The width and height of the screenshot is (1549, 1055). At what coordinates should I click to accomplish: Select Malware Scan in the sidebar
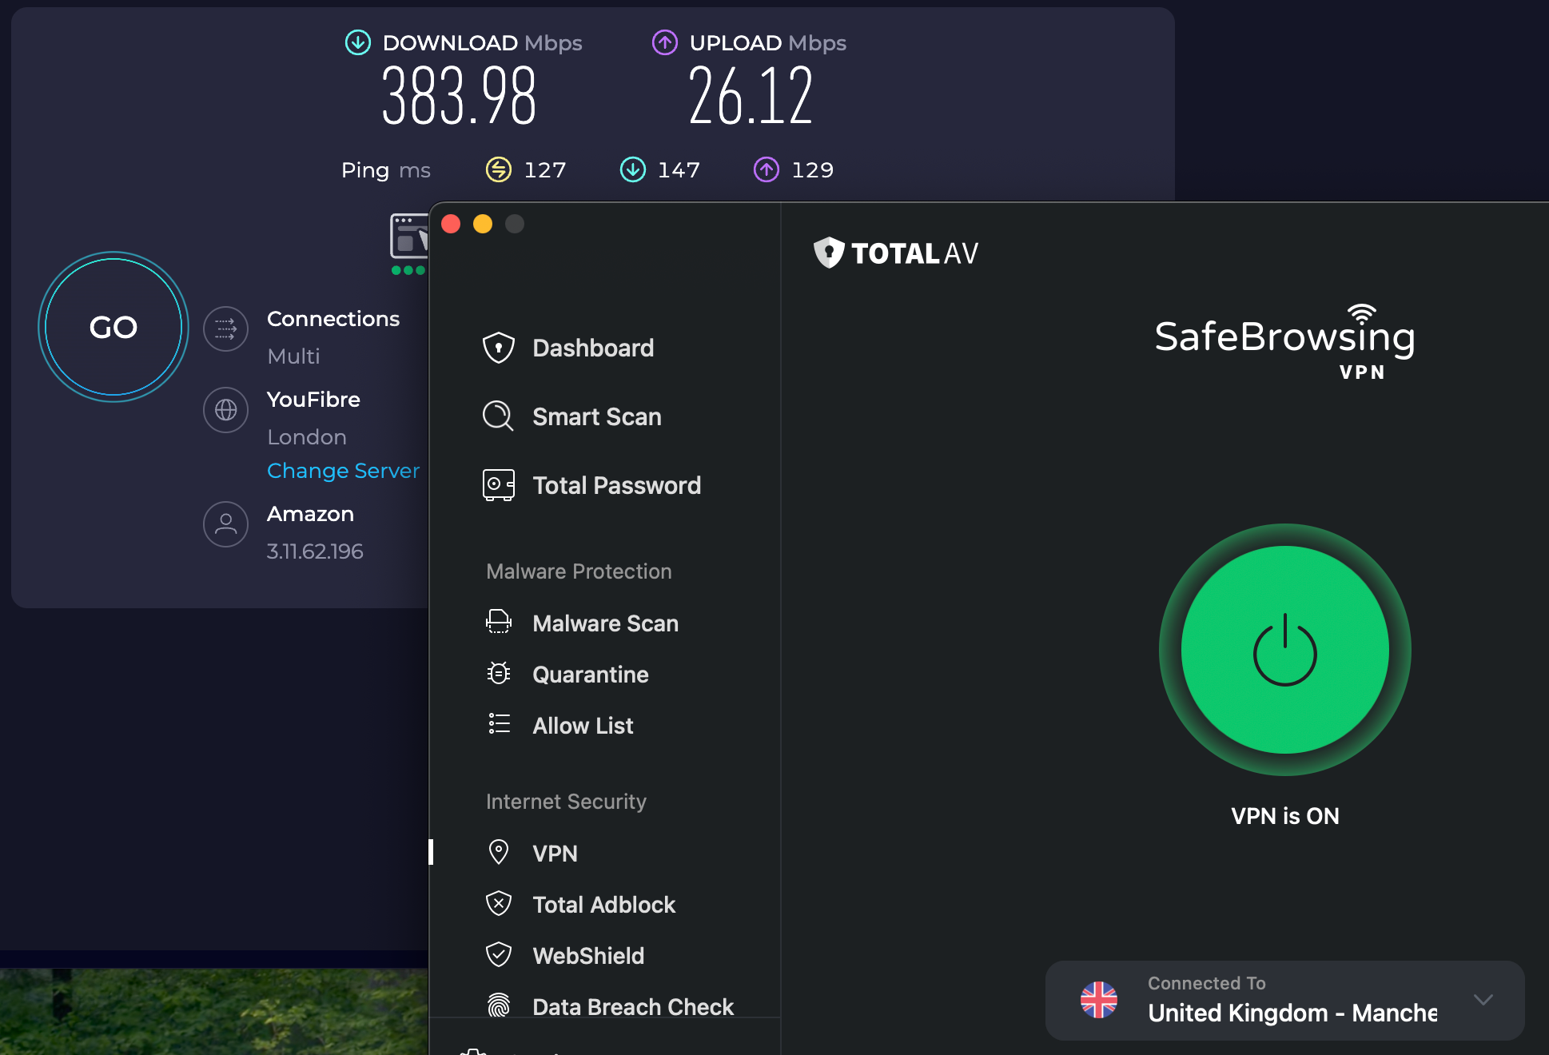tap(605, 623)
